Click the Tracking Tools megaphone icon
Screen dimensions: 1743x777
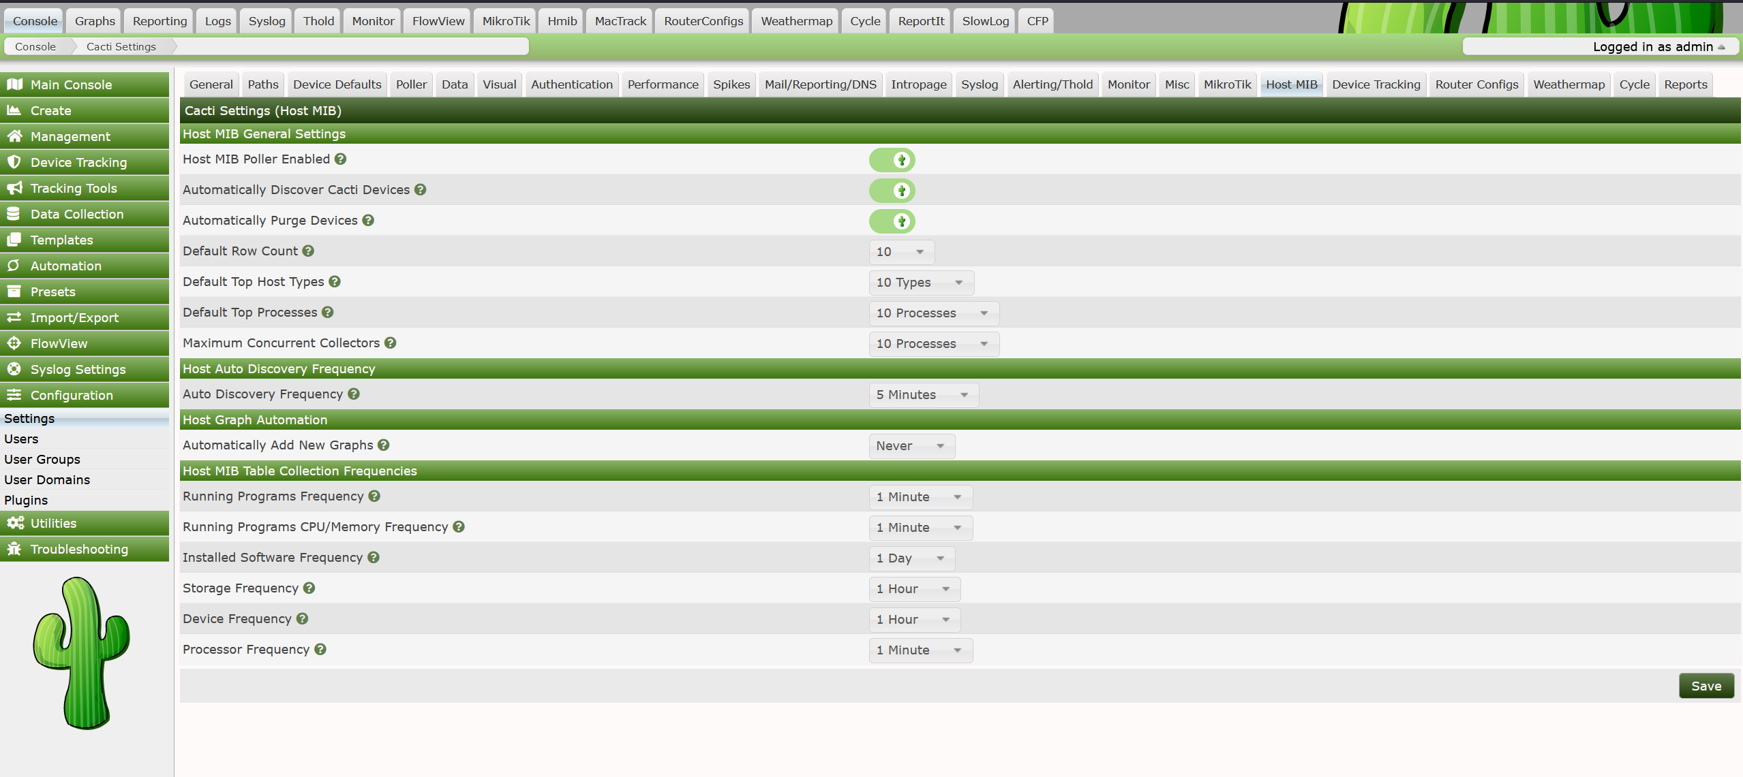[14, 188]
